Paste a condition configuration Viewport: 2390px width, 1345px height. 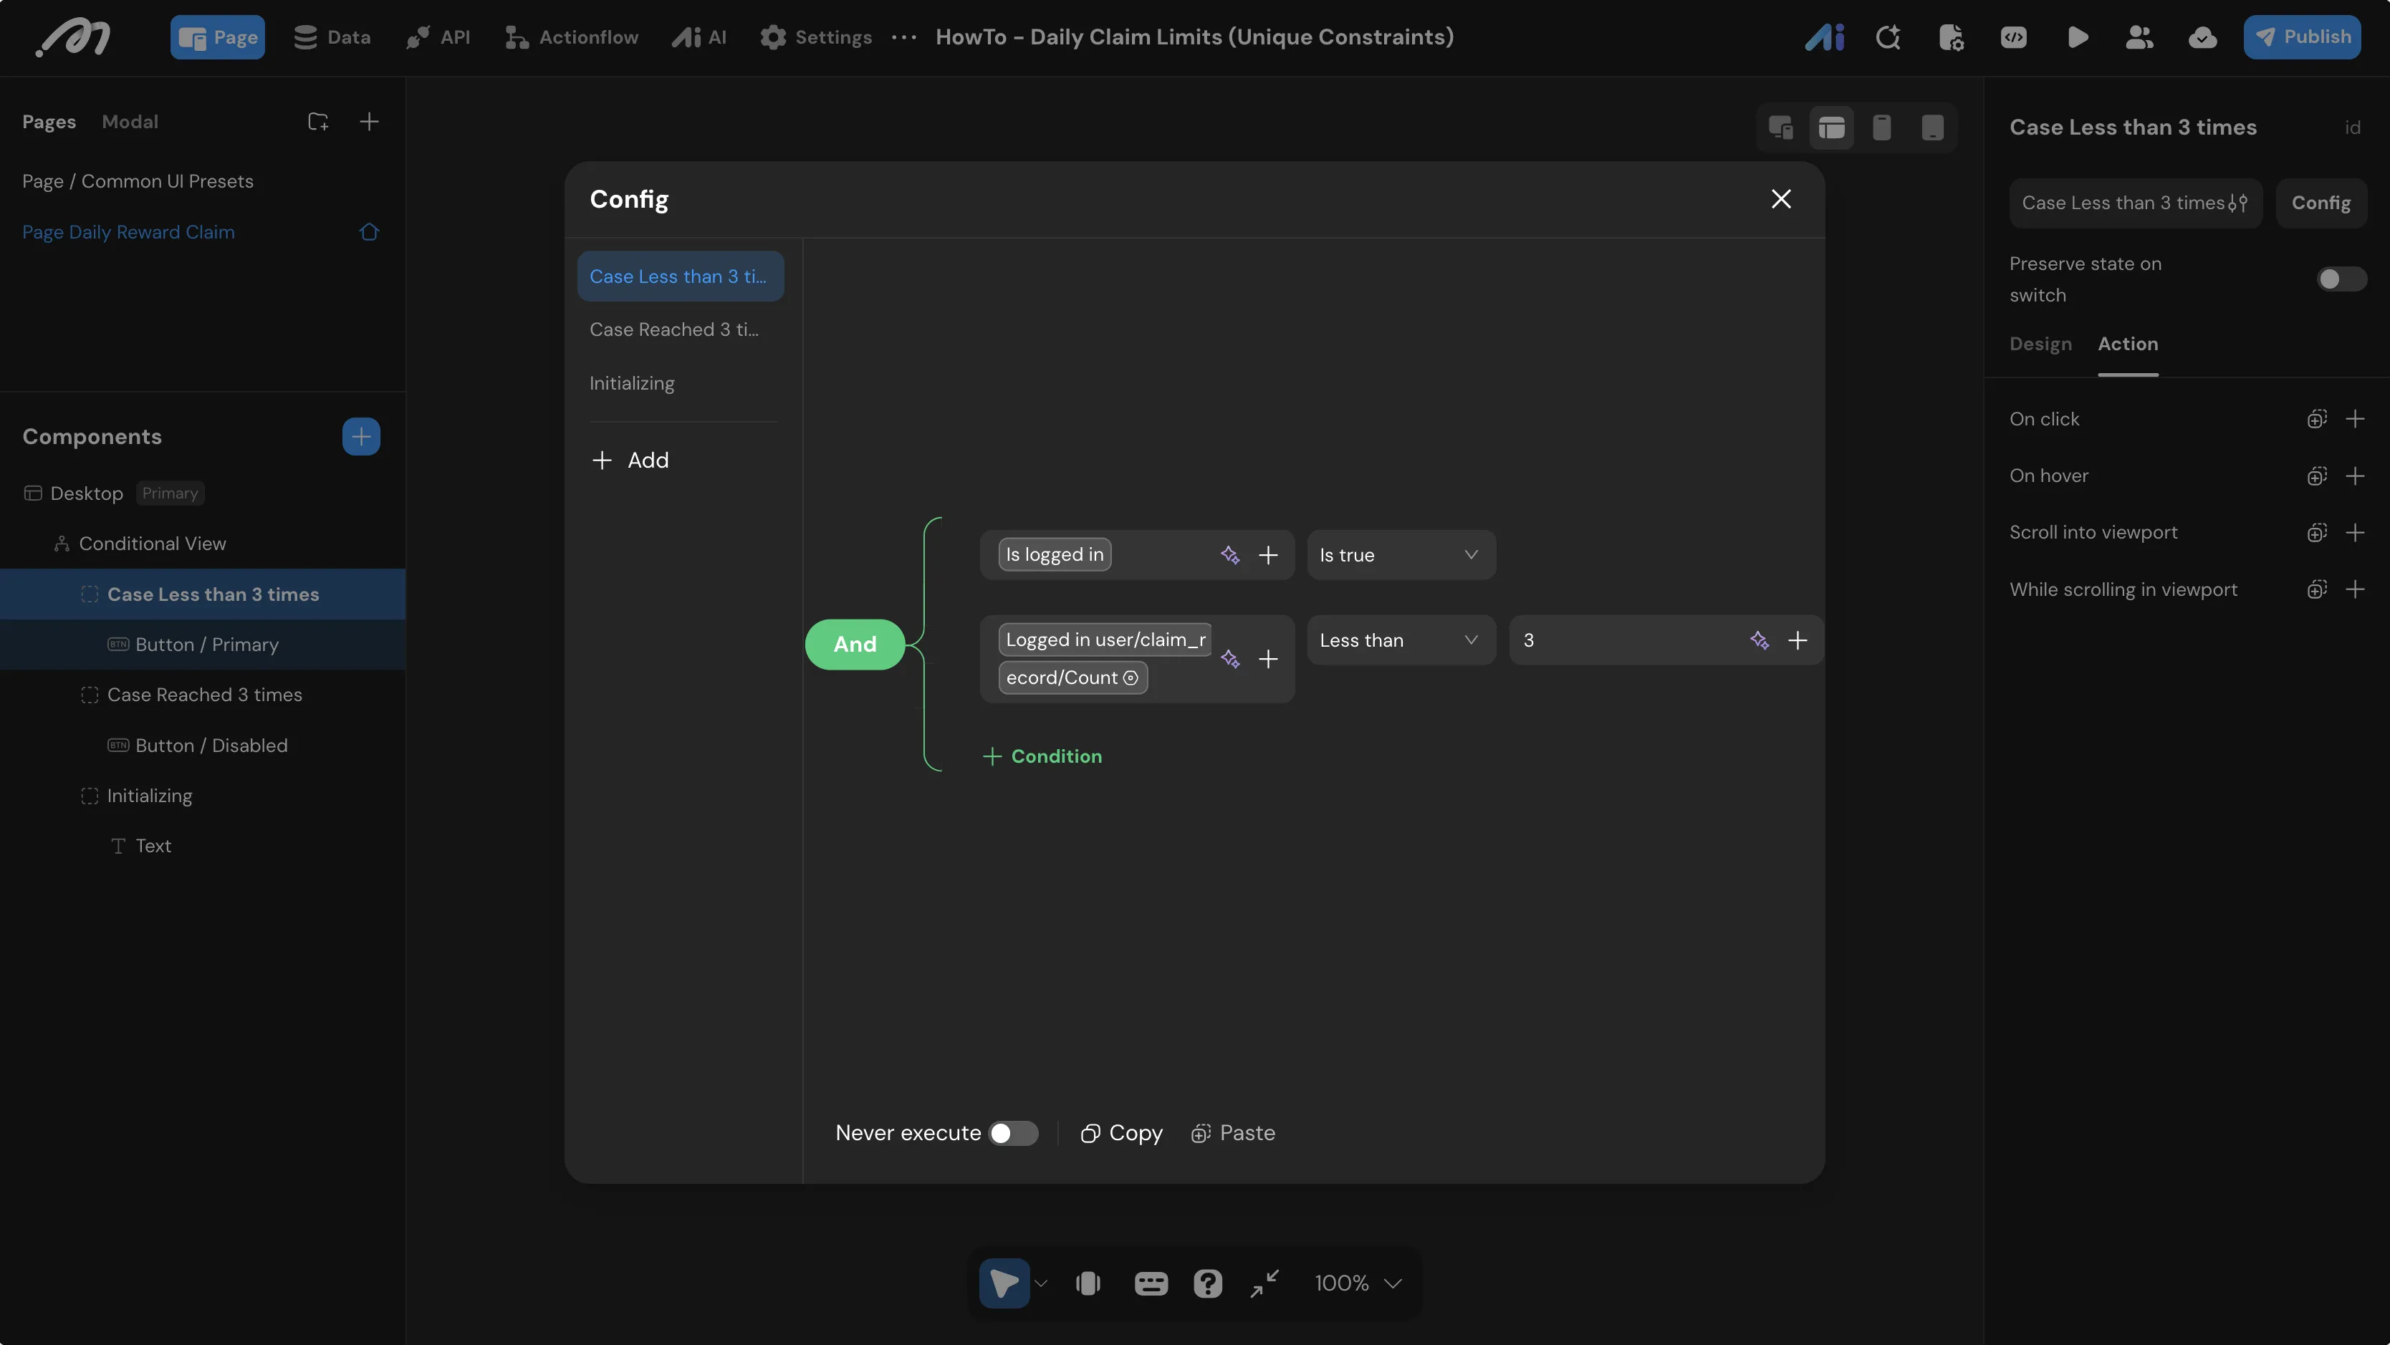click(x=1232, y=1134)
